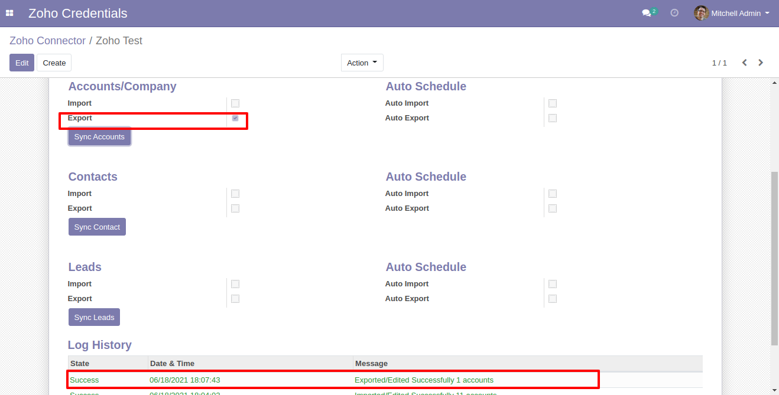
Task: Expand the Action dropdown
Action: 362,63
